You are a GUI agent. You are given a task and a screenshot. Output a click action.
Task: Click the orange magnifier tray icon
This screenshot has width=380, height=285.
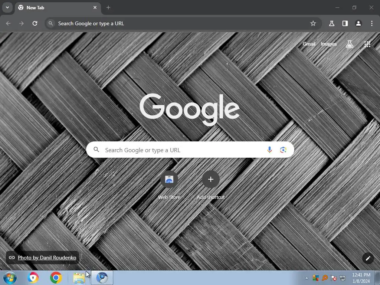click(x=325, y=278)
